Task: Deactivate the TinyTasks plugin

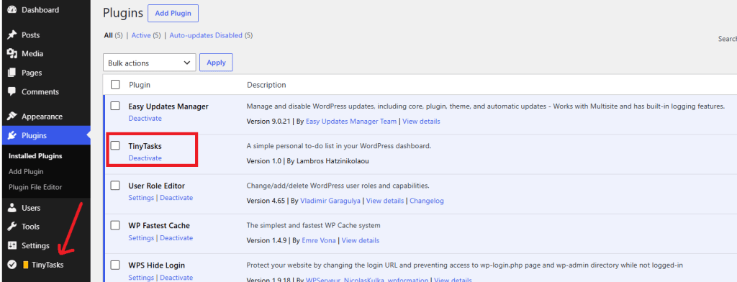Action: (145, 158)
